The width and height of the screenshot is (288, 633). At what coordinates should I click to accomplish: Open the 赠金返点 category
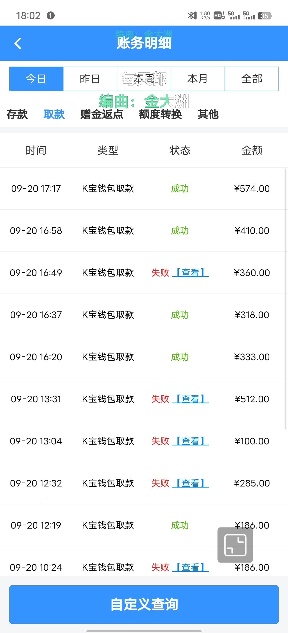102,114
